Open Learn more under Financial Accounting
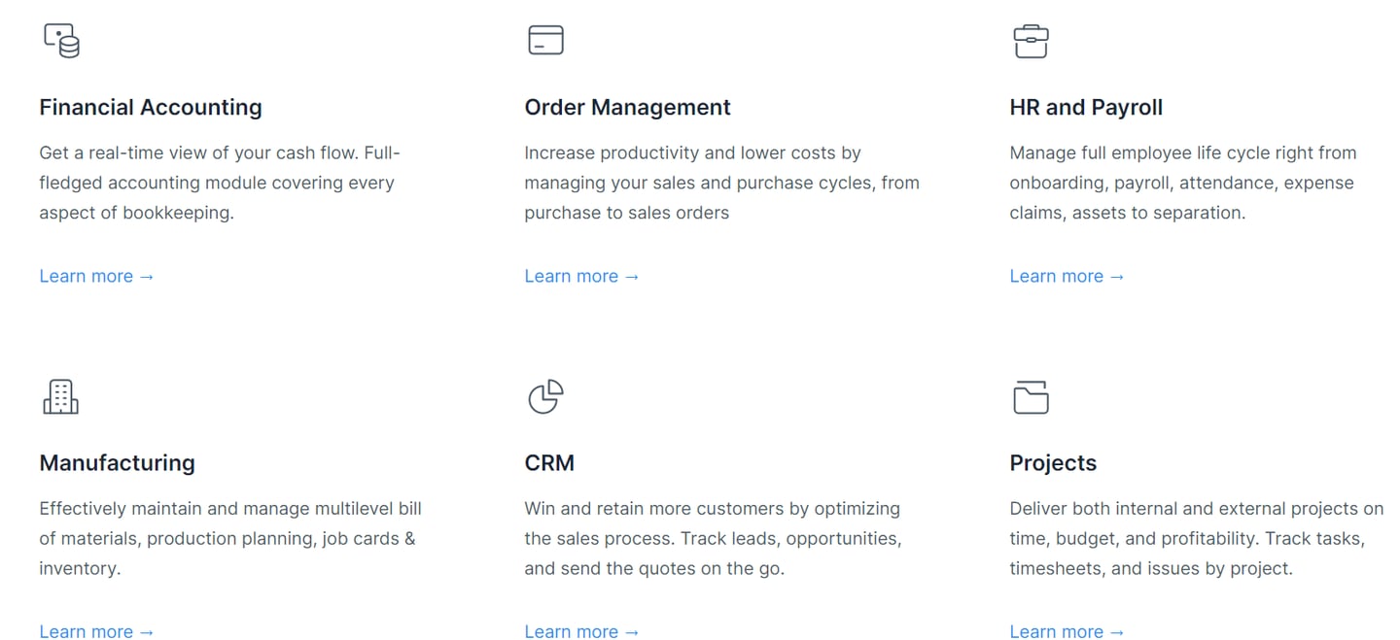Viewport: 1400px width, 640px height. 96,276
